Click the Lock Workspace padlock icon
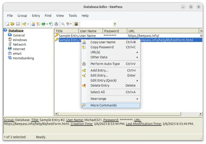 pyautogui.click(x=76, y=24)
